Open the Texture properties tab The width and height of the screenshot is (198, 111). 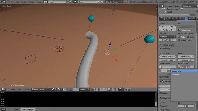[194, 18]
